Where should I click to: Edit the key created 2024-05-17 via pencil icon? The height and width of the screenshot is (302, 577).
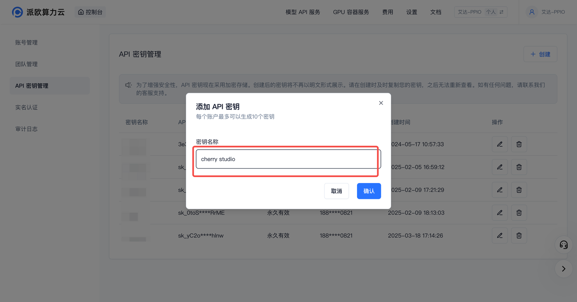[499, 144]
